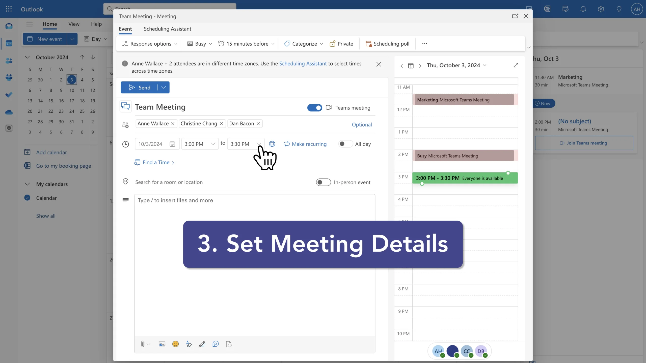Screen dimensions: 646x363
Task: Turn off the Teams meeting toggle
Action: [x=314, y=108]
